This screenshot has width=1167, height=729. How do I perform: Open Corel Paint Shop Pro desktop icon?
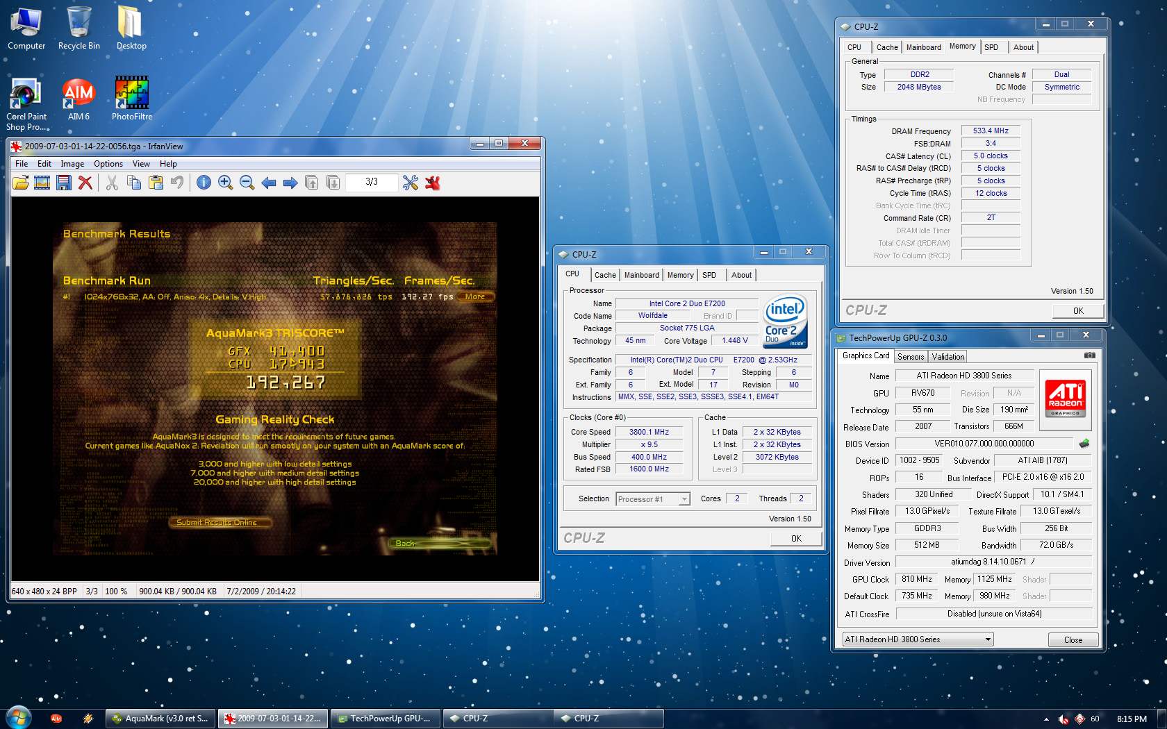coord(26,104)
